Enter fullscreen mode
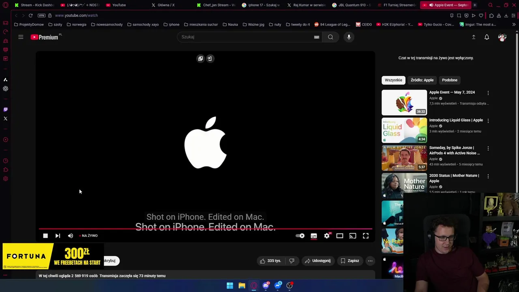This screenshot has height=292, width=519. 366,236
